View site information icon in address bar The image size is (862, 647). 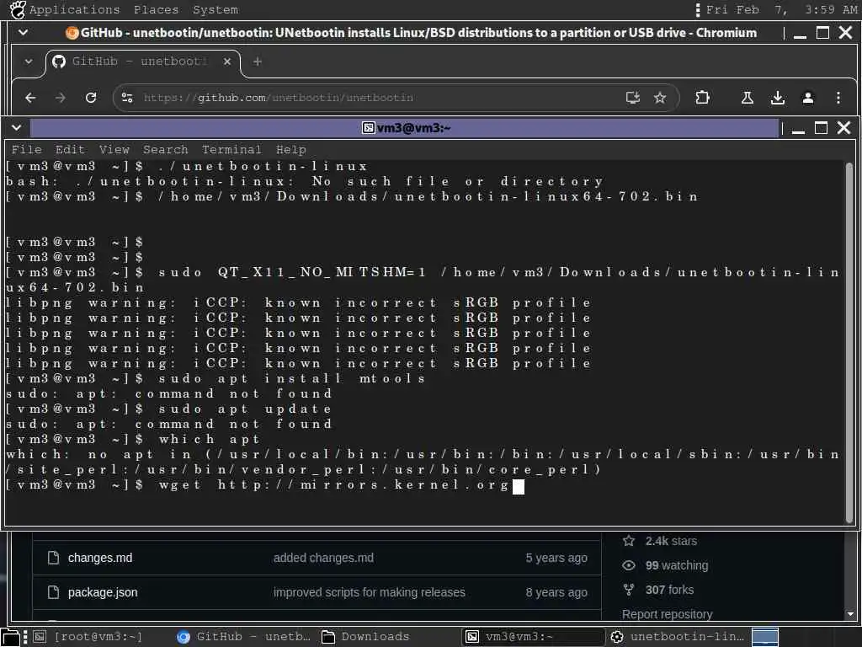click(x=127, y=98)
